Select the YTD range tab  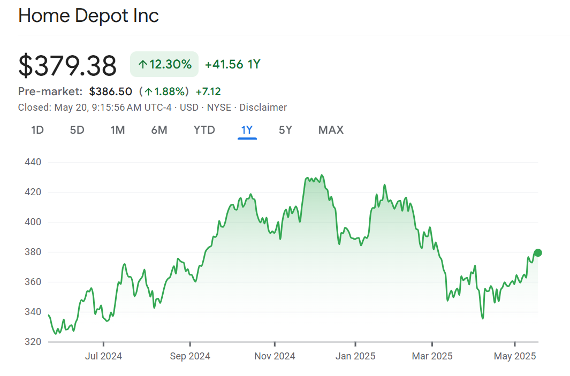click(204, 130)
